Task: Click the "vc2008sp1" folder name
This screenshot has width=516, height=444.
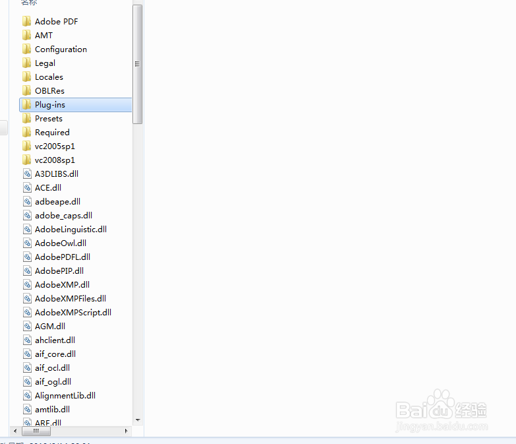Action: click(55, 160)
